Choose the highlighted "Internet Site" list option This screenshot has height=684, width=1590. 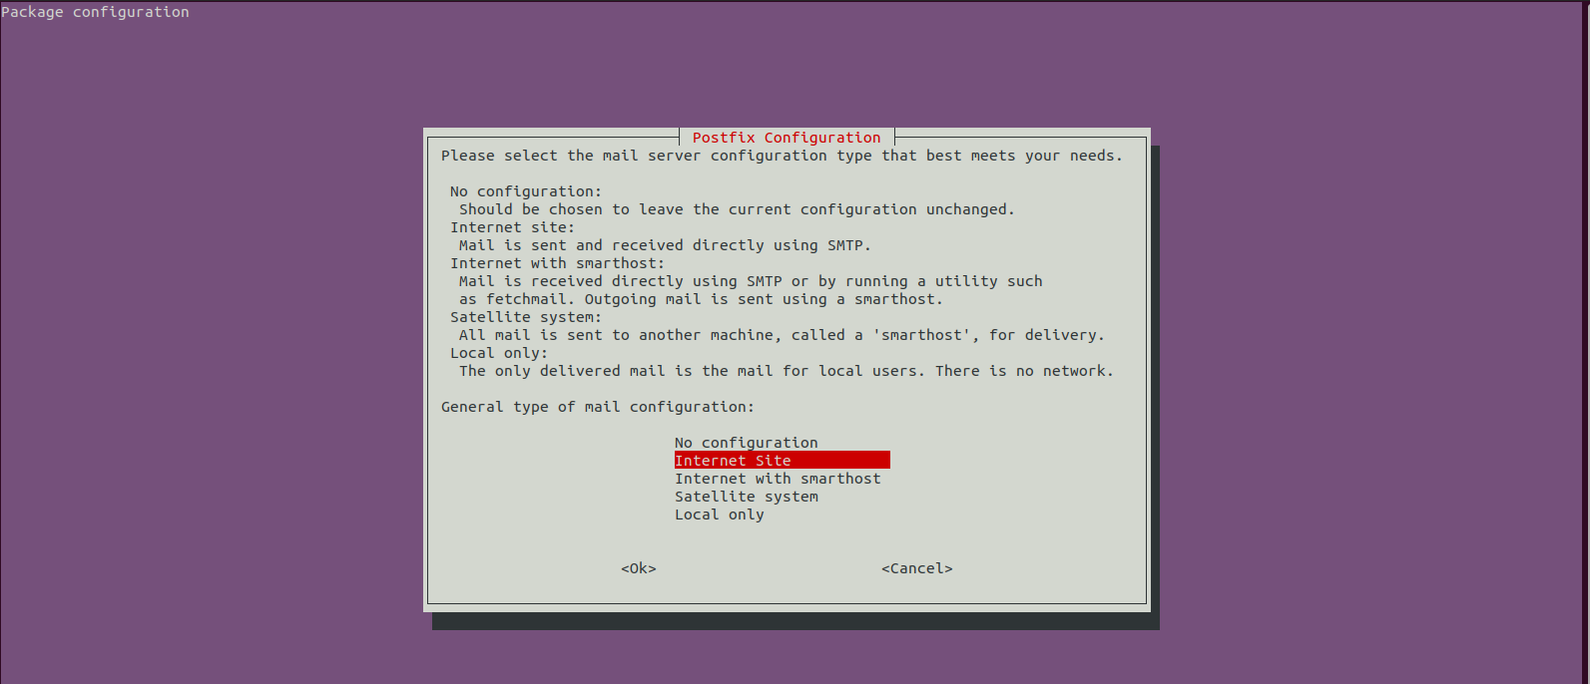(x=782, y=461)
